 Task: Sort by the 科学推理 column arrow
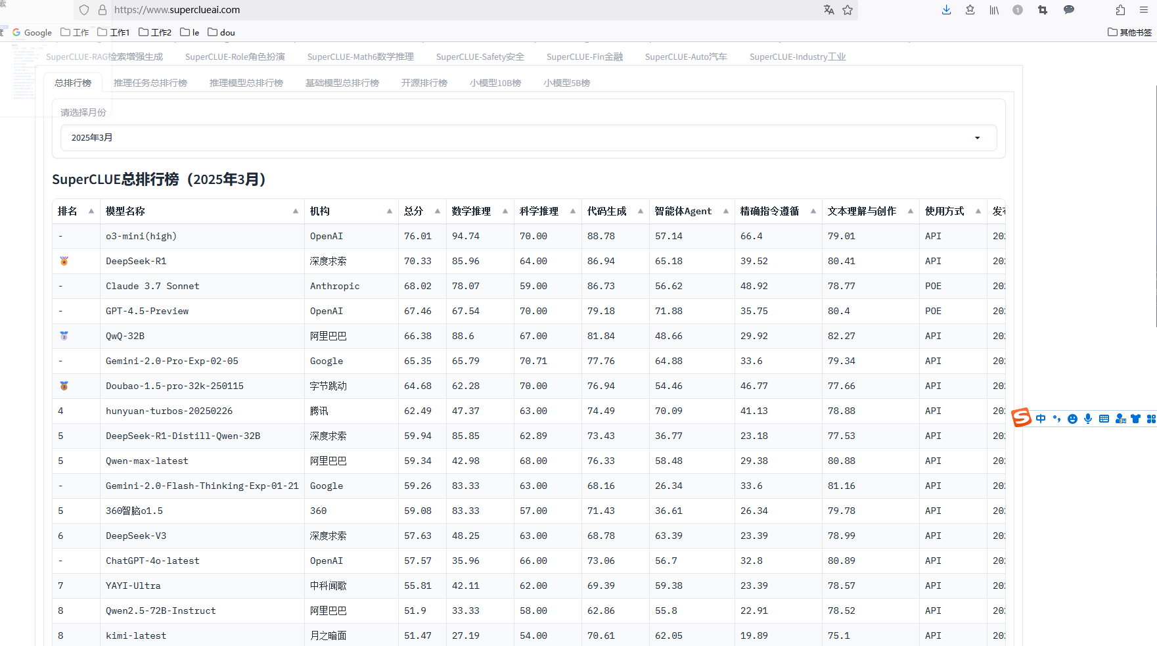pyautogui.click(x=572, y=212)
